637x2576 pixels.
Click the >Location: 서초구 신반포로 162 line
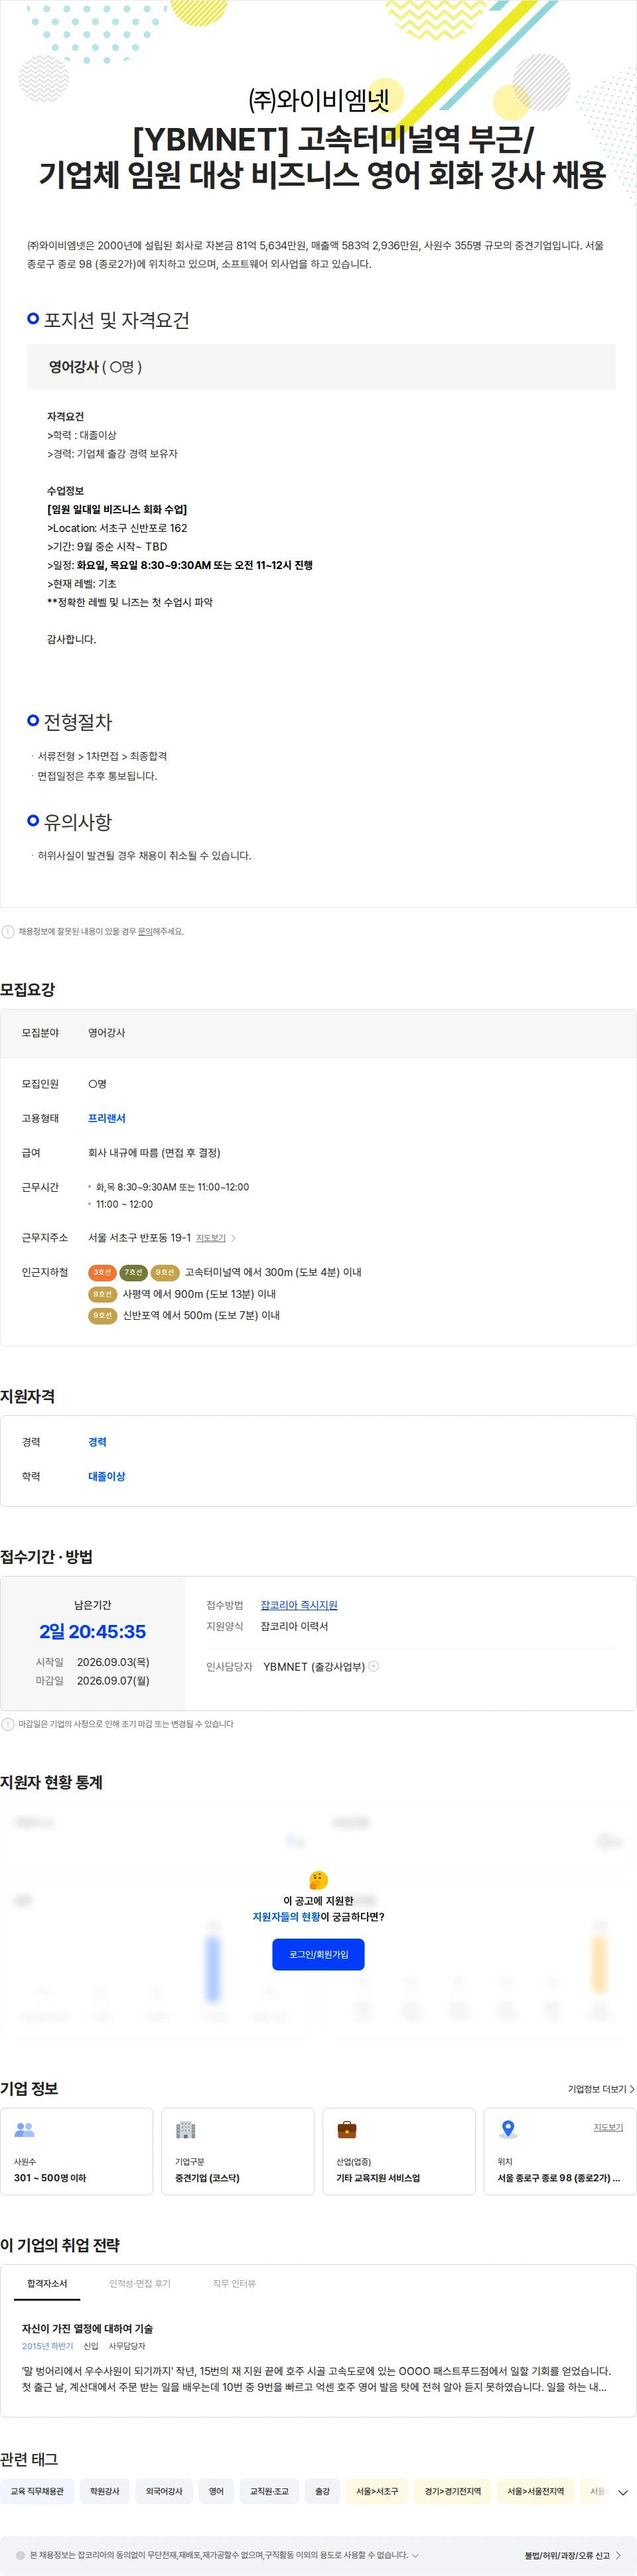click(x=117, y=528)
